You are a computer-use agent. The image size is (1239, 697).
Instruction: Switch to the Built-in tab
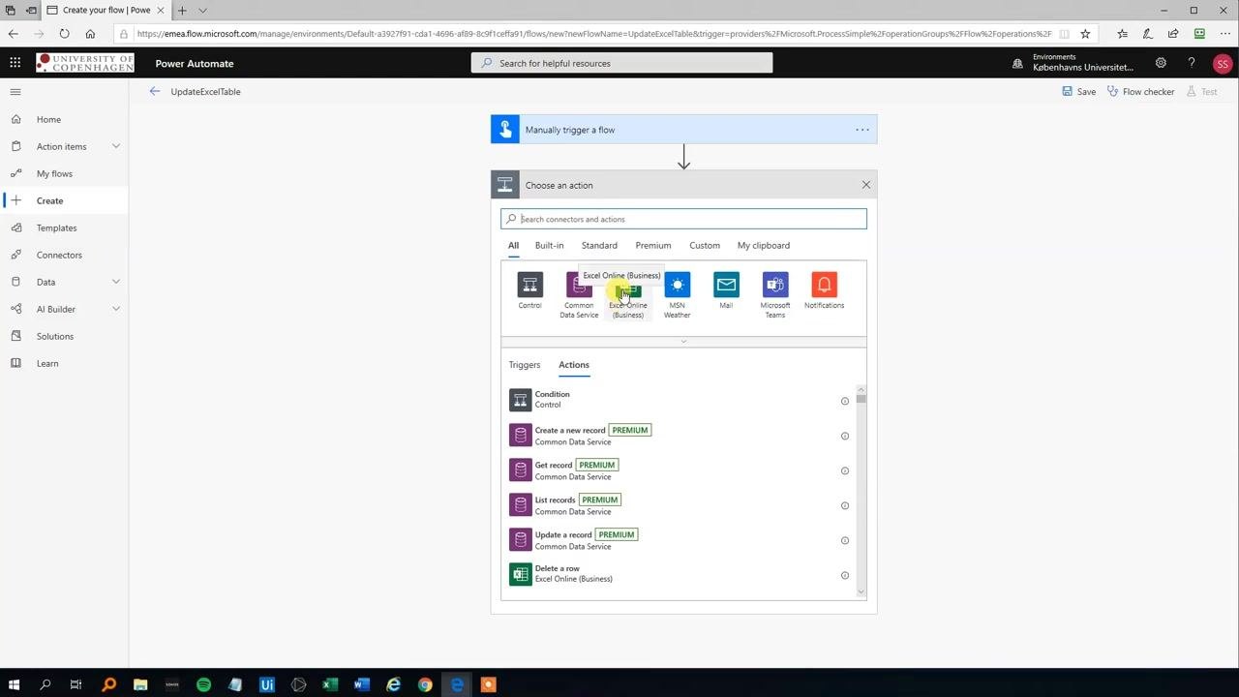point(549,246)
